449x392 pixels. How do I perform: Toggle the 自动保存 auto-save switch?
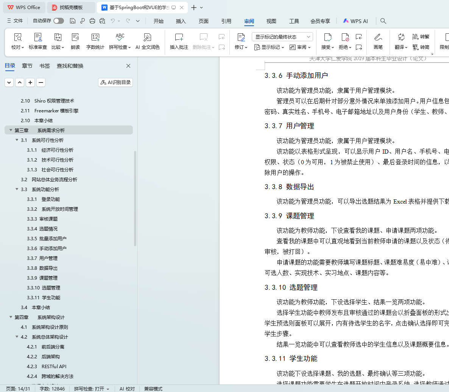tap(59, 21)
